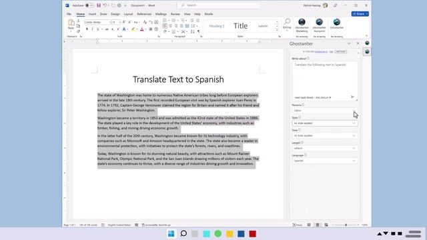Switch to the Review tab
Image resolution: width=427 pixels, height=240 pixels.
pyautogui.click(x=175, y=14)
